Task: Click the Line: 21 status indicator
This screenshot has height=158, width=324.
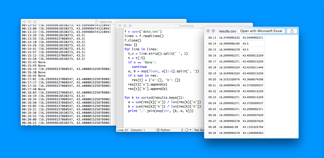Action: coord(123,130)
